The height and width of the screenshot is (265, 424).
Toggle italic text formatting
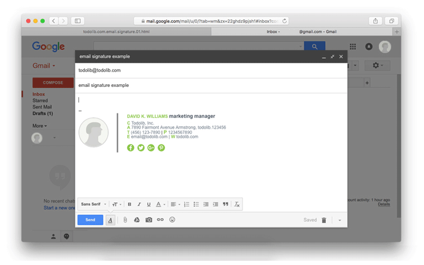pyautogui.click(x=139, y=205)
